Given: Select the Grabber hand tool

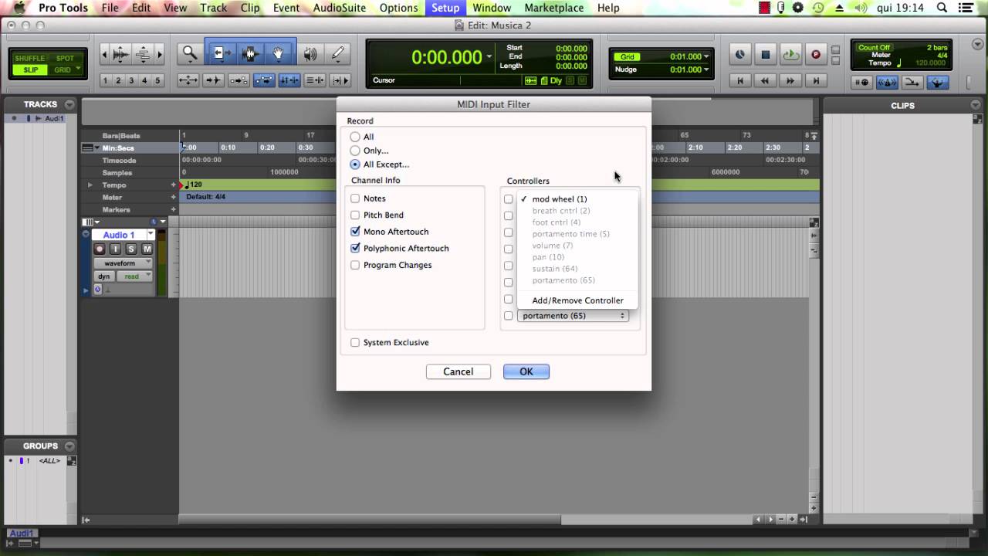Looking at the screenshot, I should pos(277,53).
